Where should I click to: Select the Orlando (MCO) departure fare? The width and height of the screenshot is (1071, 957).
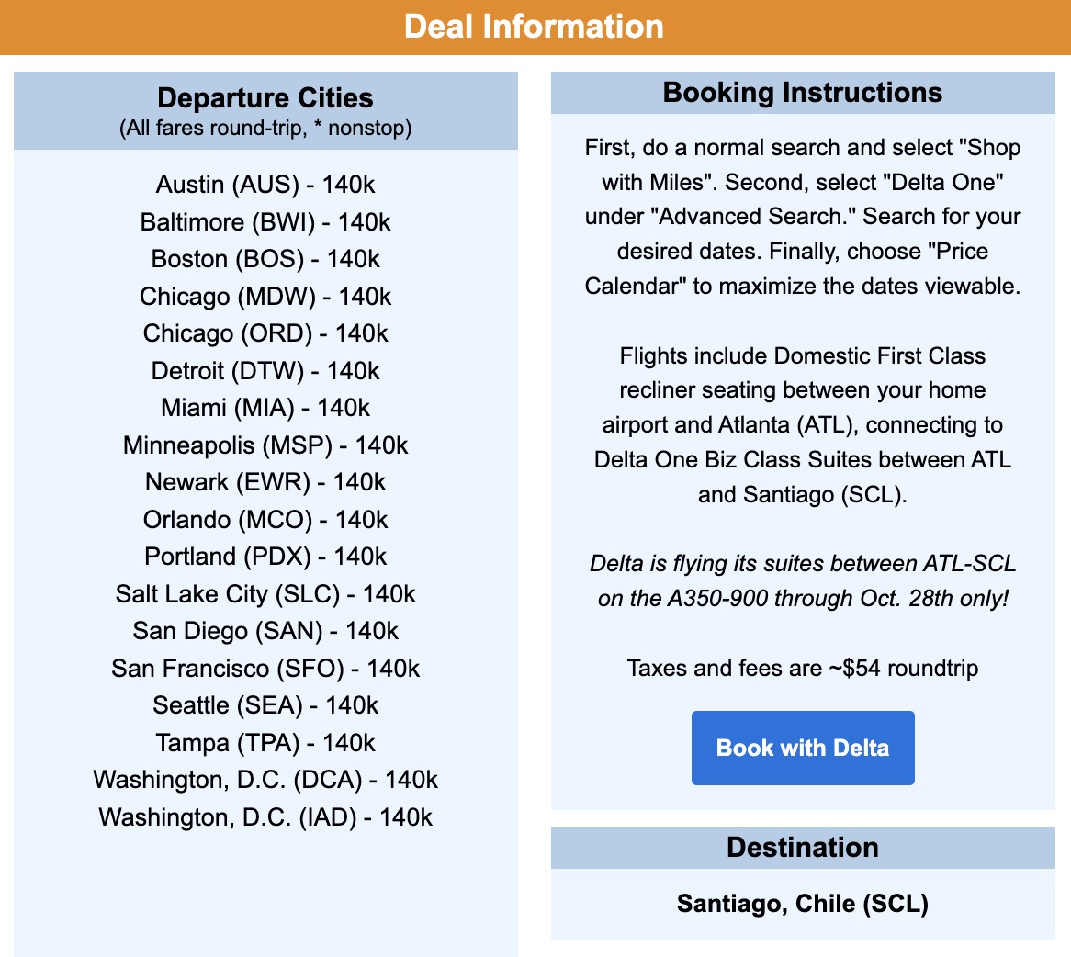click(265, 519)
